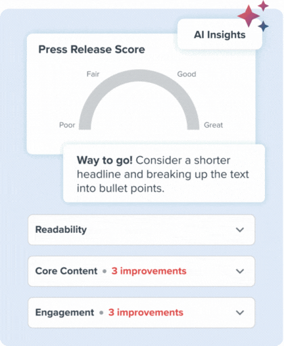Click the Poor label on the gauge

click(x=67, y=125)
